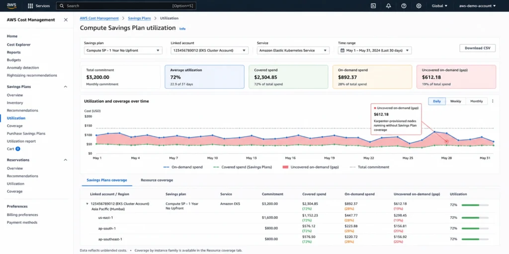Image resolution: width=509 pixels, height=254 pixels.
Task: Follow AWS Cost Management breadcrumb
Action: click(x=99, y=18)
